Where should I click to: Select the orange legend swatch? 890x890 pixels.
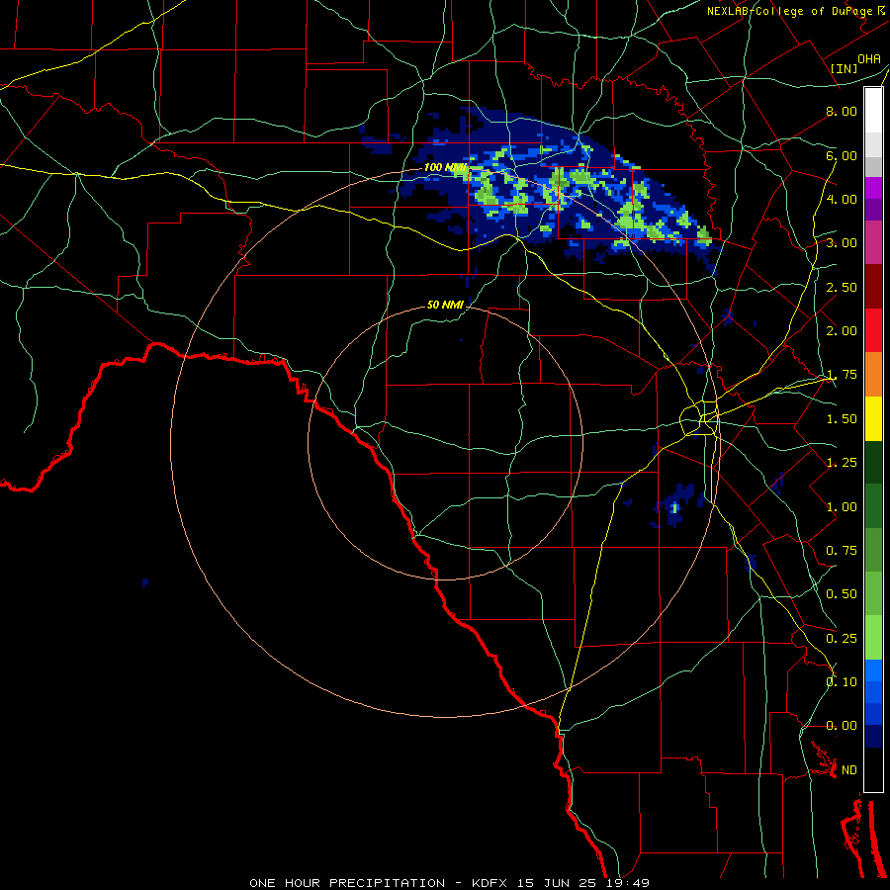873,375
